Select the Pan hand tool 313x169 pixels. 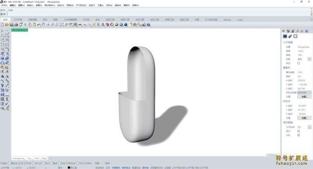tap(43, 25)
